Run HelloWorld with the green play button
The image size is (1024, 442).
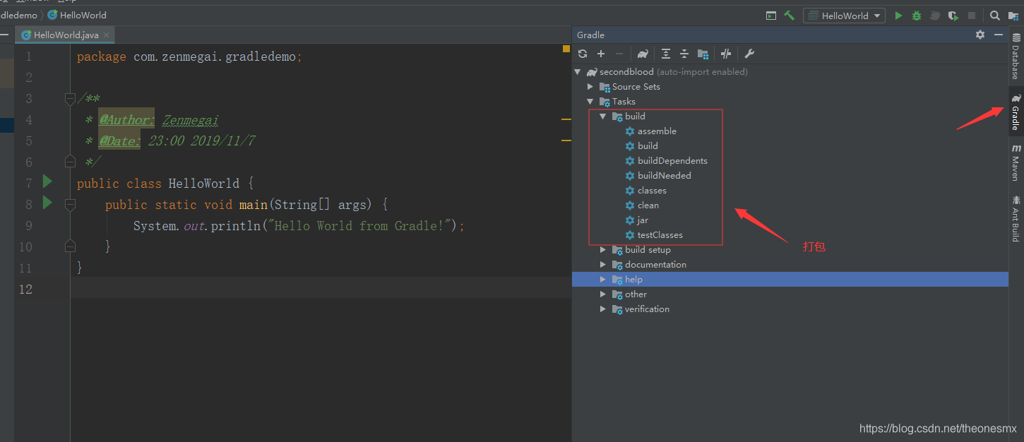pos(898,16)
